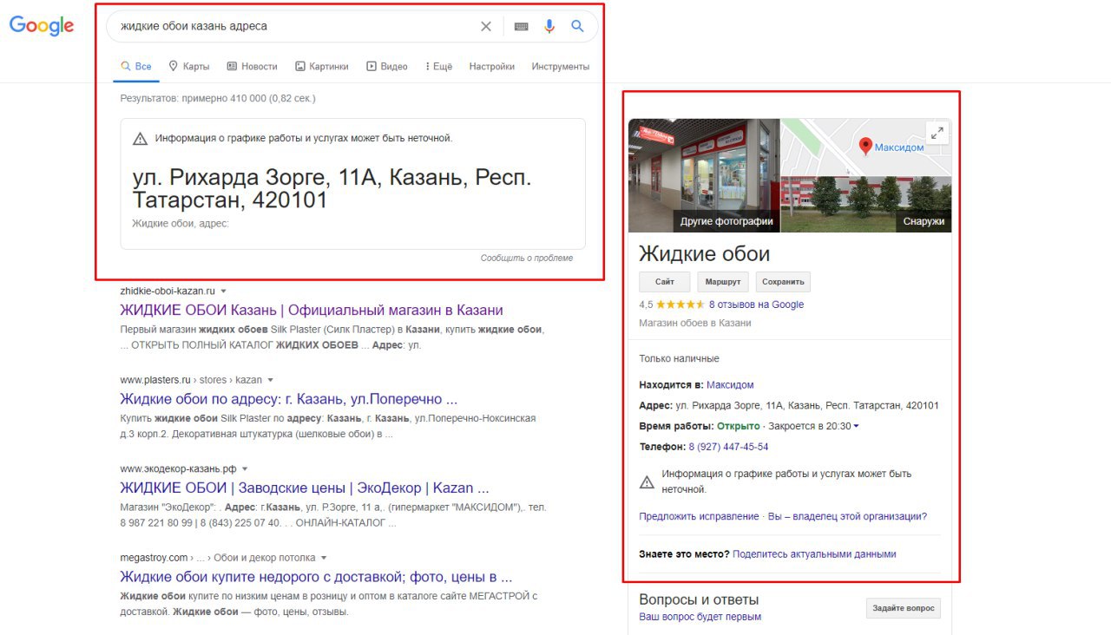The width and height of the screenshot is (1111, 635).
Task: Click the 4,5 star rating stars
Action: [680, 304]
